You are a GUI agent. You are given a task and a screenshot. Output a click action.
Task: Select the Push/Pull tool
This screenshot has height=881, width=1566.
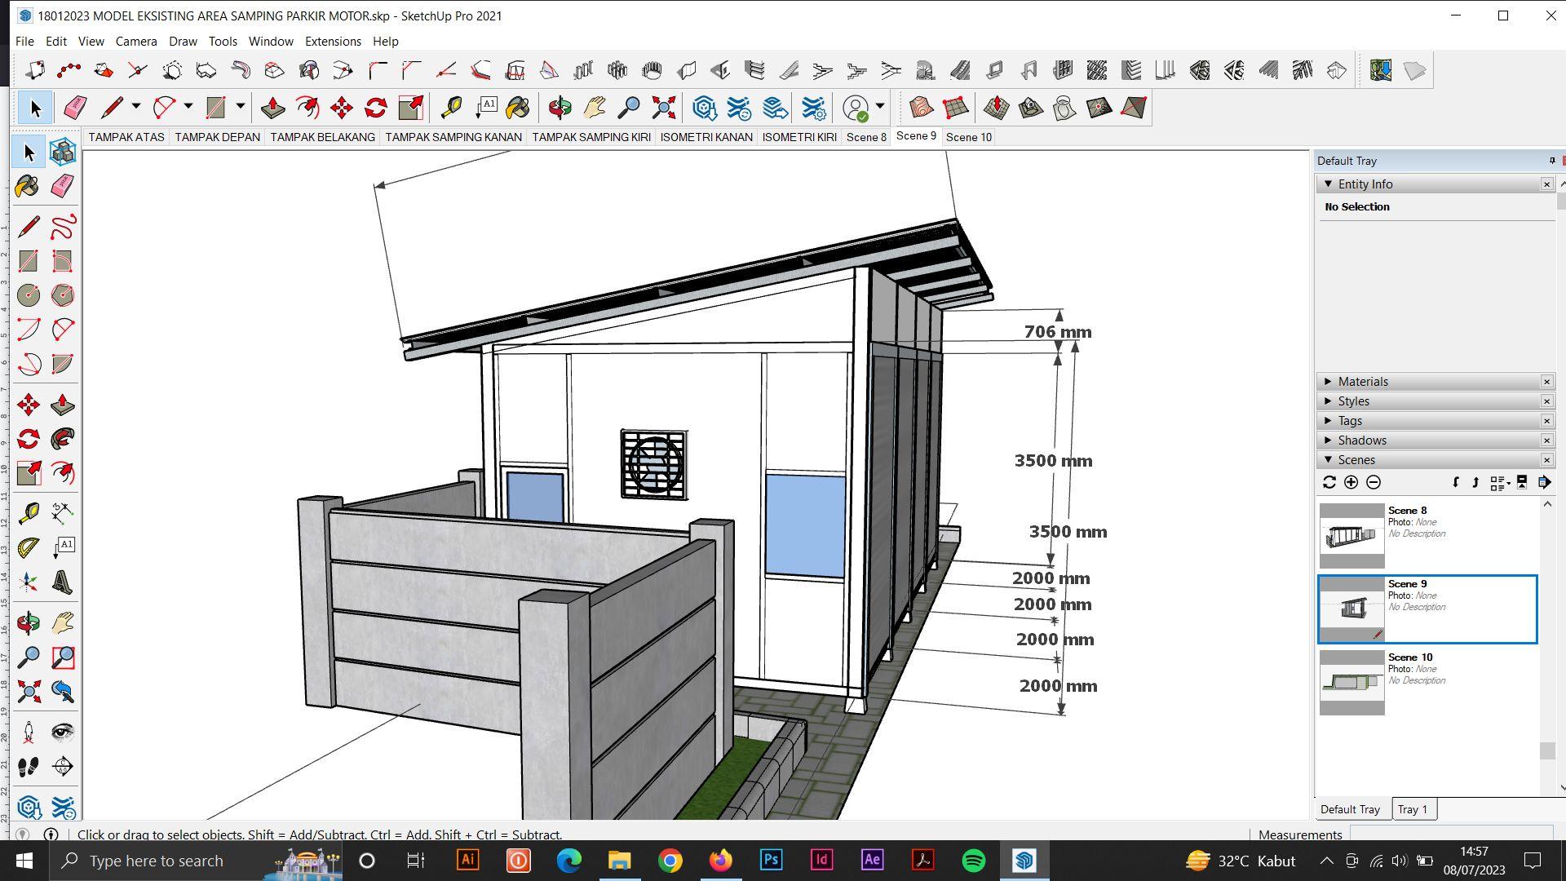pos(63,405)
